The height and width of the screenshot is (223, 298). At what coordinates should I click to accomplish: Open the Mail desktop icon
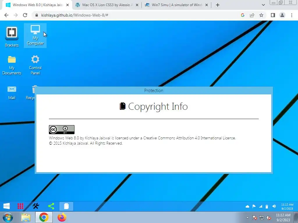12,93
